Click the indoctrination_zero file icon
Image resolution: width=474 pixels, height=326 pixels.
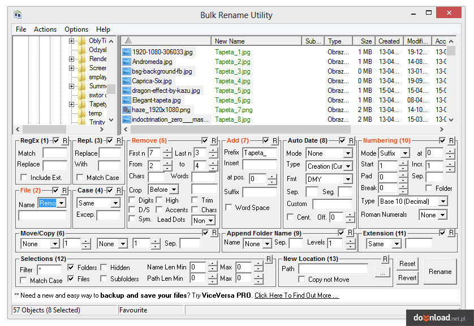tap(127, 119)
